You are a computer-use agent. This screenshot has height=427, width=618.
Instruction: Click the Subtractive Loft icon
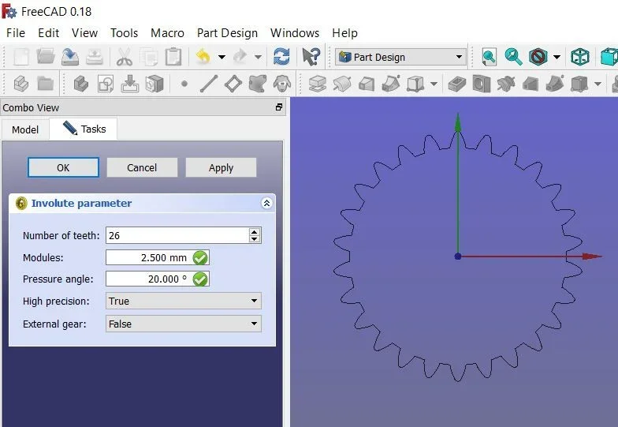[531, 84]
